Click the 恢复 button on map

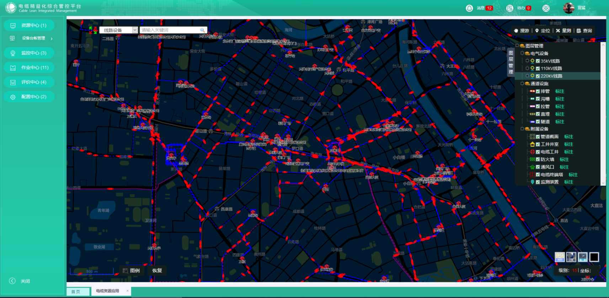(157, 271)
